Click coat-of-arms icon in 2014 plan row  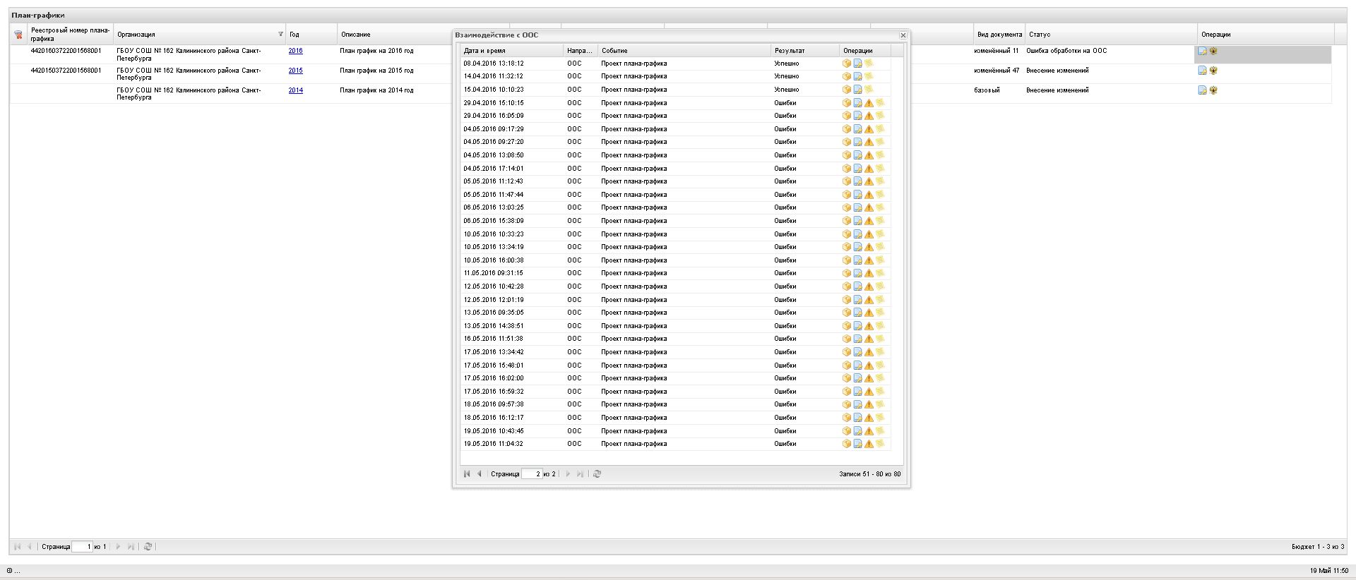coord(1213,90)
